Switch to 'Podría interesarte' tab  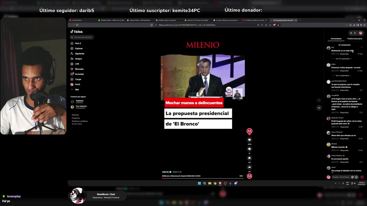[x=355, y=39]
